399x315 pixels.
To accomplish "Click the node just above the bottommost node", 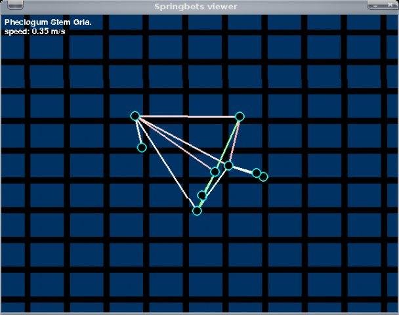I will (202, 196).
